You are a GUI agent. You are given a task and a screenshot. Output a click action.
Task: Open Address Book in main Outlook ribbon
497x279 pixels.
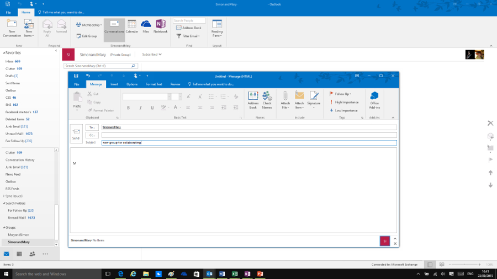tap(189, 28)
